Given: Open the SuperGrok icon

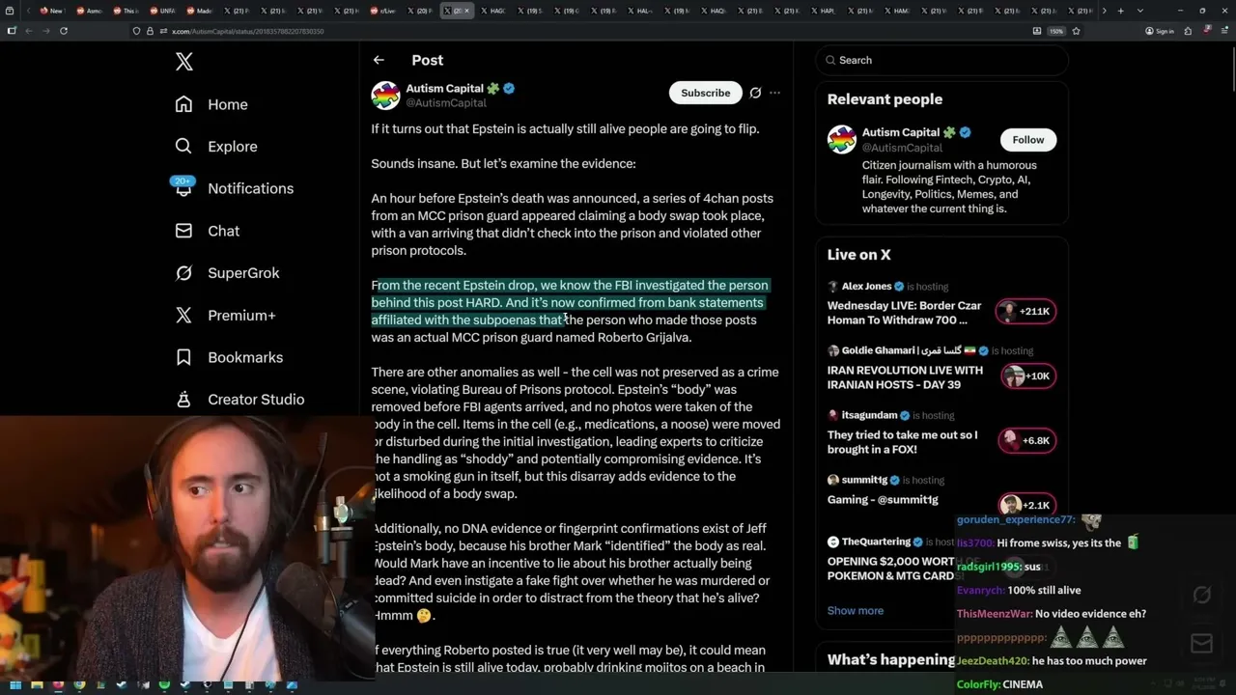Looking at the screenshot, I should [x=183, y=273].
